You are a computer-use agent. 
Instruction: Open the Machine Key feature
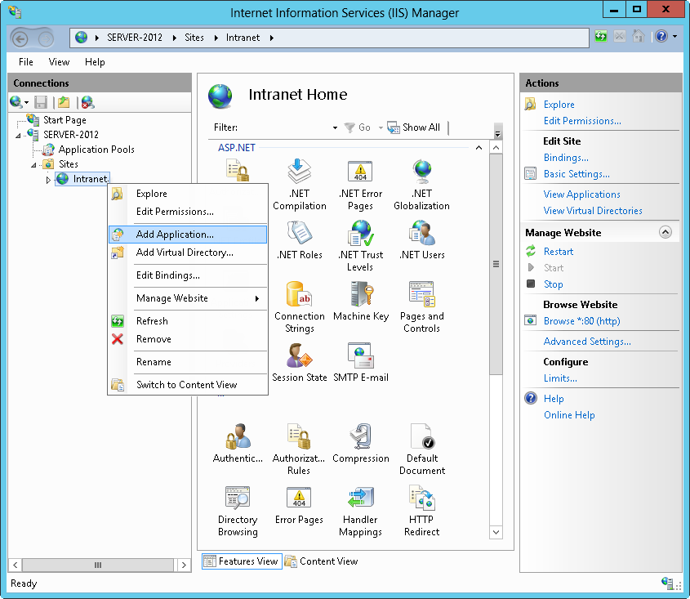coord(360,302)
